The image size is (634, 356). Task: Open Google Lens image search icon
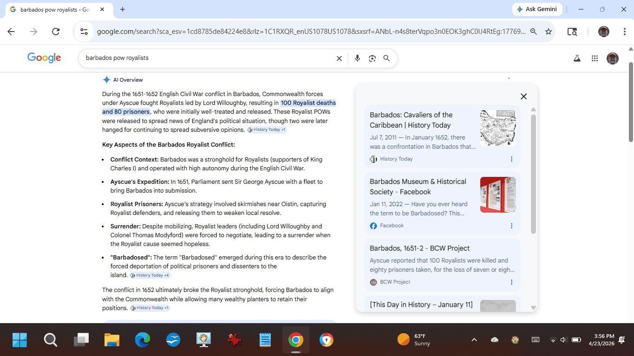coord(372,58)
